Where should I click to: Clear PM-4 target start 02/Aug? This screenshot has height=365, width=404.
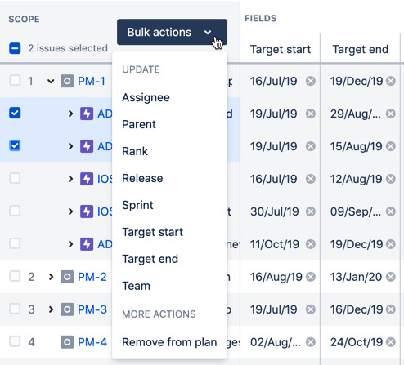tap(311, 342)
